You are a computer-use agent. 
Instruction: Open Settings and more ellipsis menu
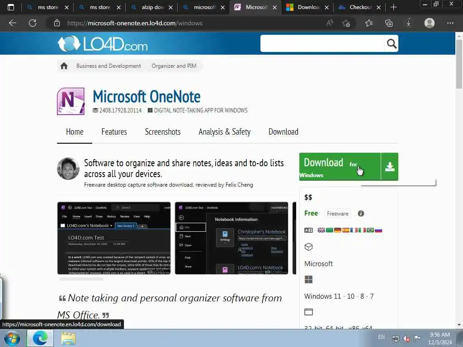(450, 23)
